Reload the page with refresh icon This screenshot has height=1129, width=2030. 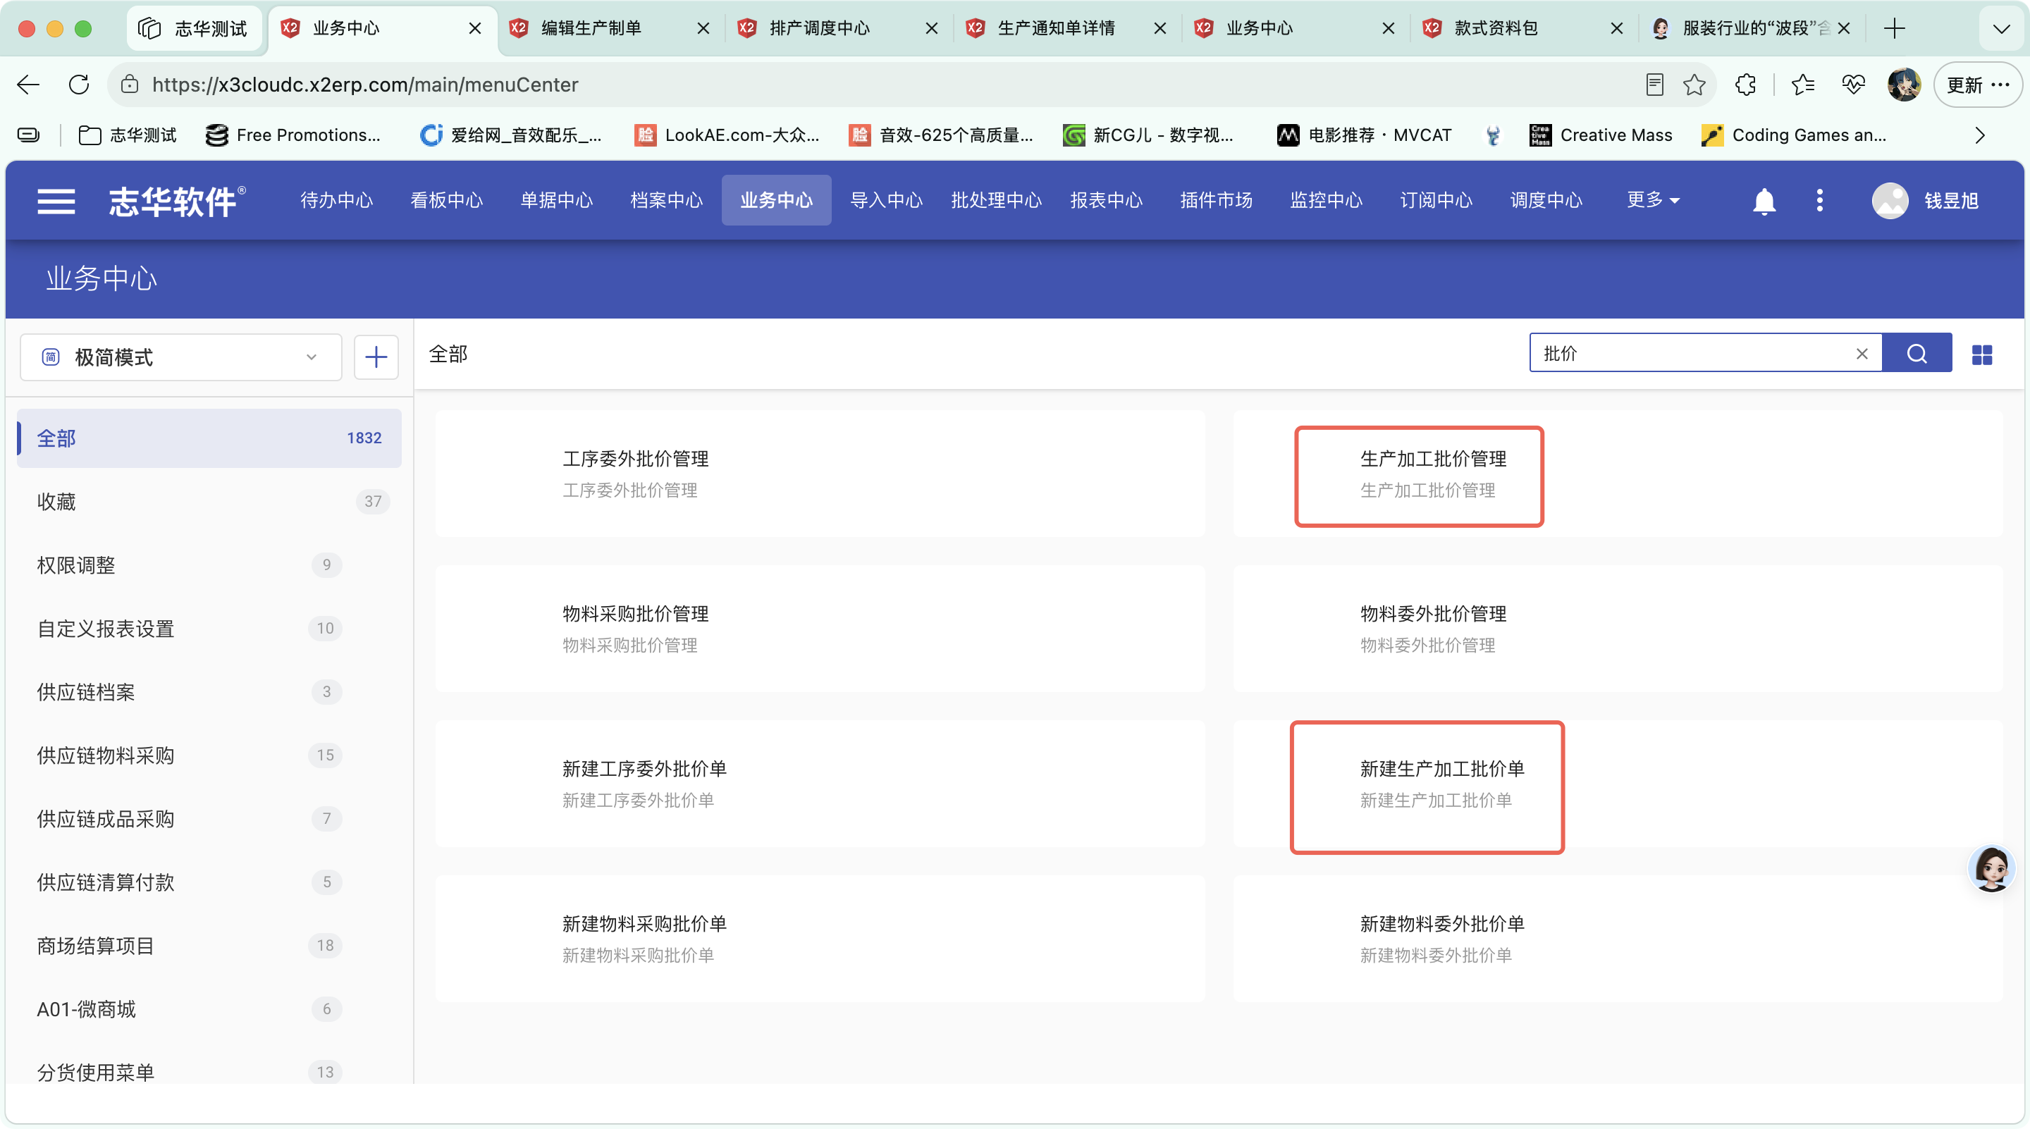pyautogui.click(x=79, y=85)
